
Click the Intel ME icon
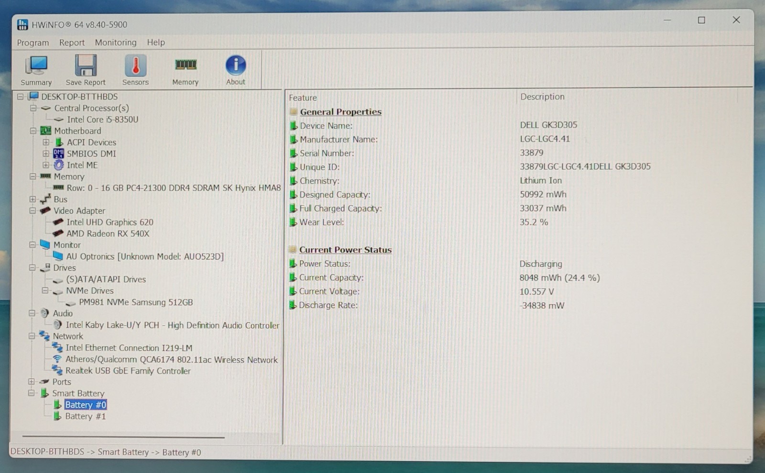58,165
